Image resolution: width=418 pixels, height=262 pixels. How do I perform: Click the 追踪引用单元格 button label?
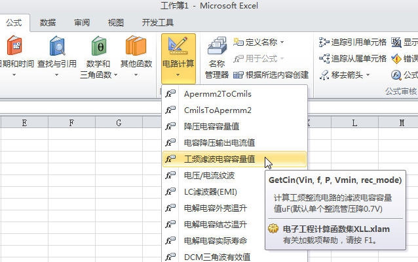(359, 42)
